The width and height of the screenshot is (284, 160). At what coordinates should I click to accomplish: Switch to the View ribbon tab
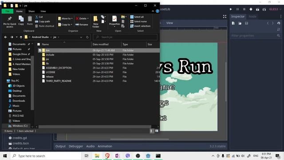point(43,11)
